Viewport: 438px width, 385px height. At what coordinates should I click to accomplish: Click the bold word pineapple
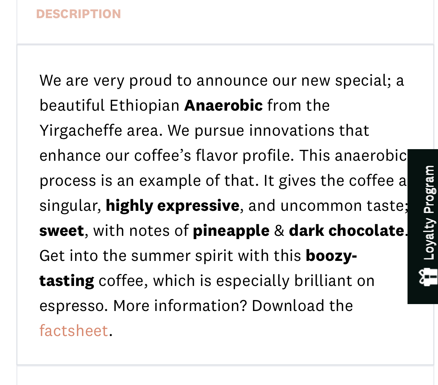(x=231, y=231)
